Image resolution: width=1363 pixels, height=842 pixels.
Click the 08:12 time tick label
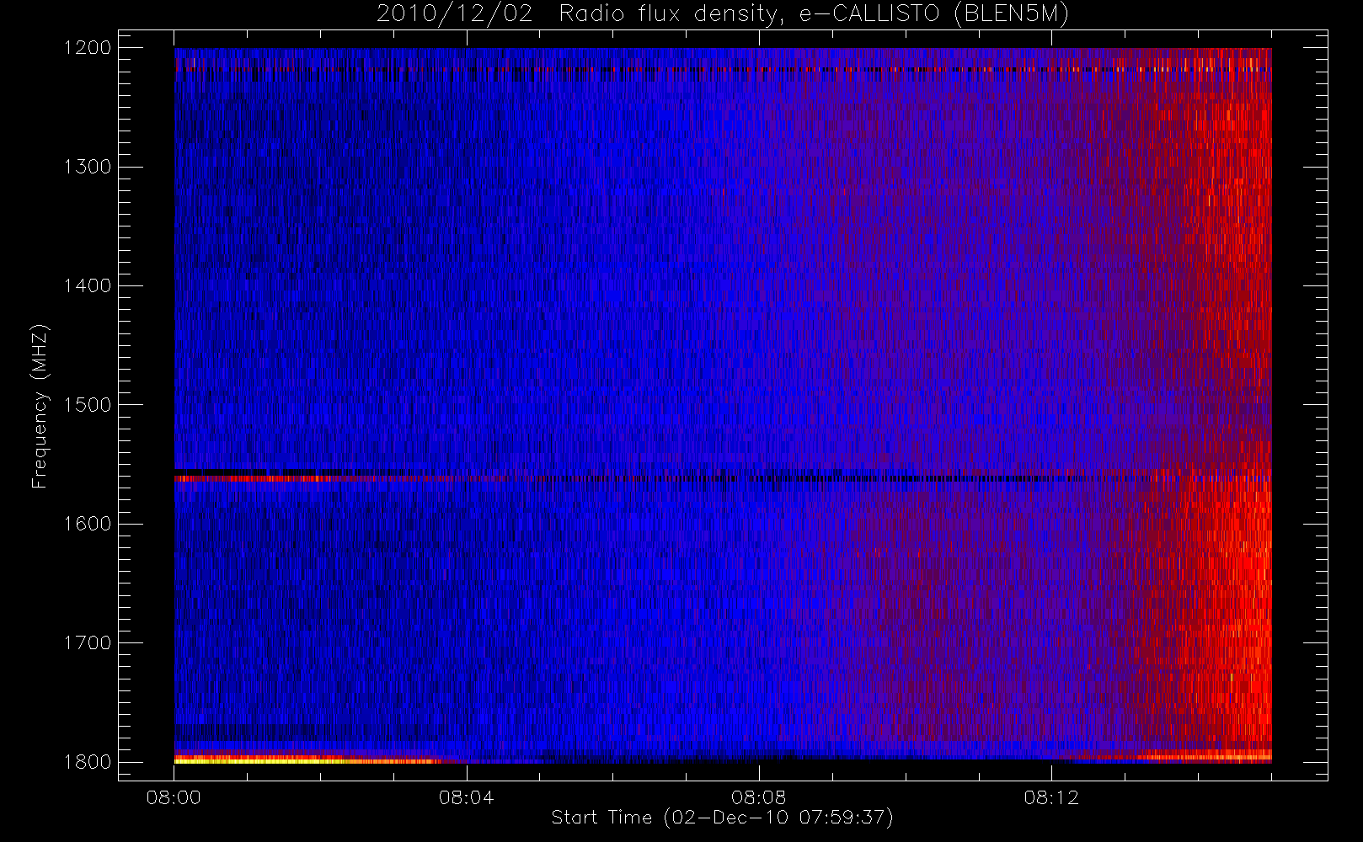[1051, 797]
